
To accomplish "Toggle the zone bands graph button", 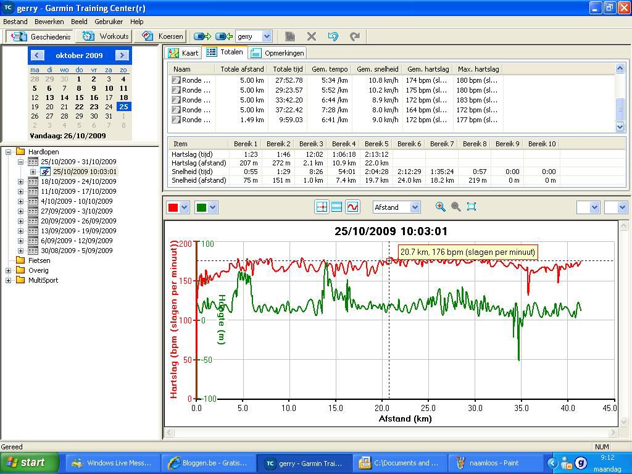I will [x=336, y=207].
